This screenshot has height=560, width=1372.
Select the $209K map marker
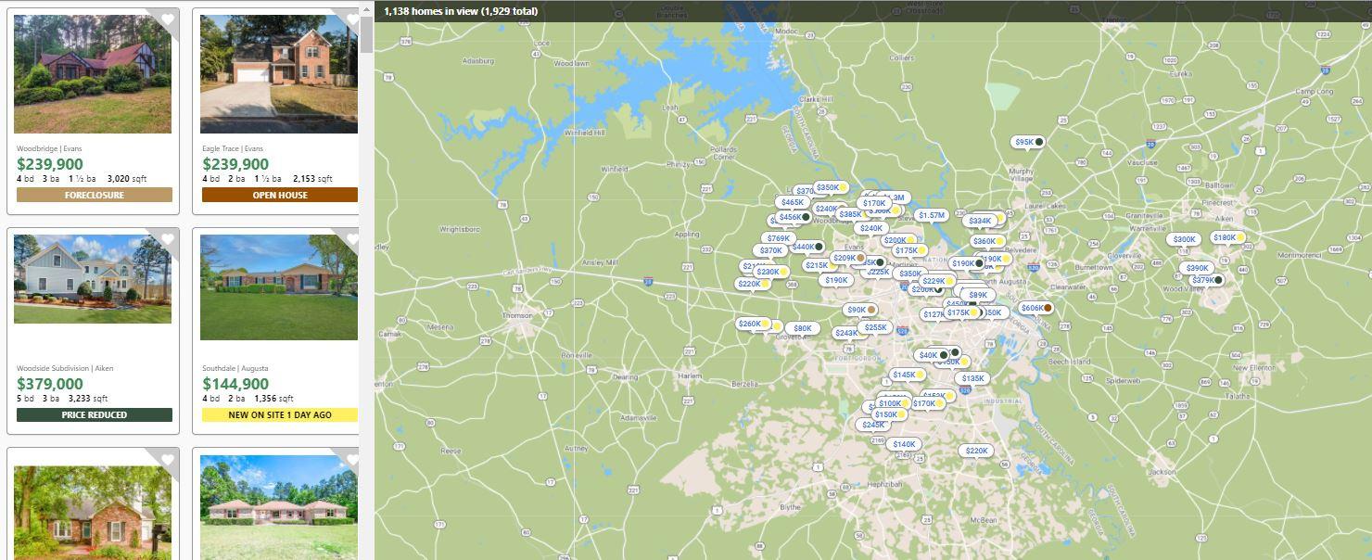849,258
